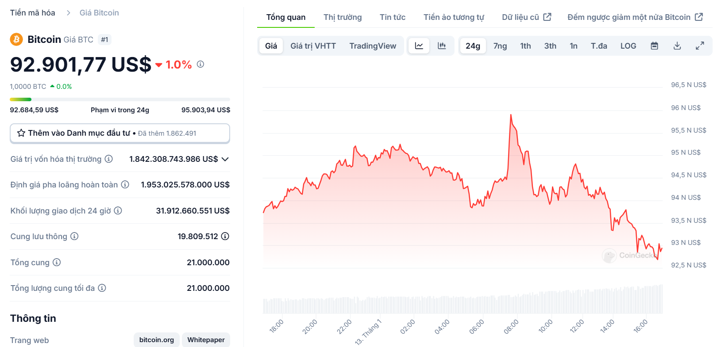This screenshot has height=347, width=713.
Task: Show info for Tổng cung
Action: click(57, 262)
